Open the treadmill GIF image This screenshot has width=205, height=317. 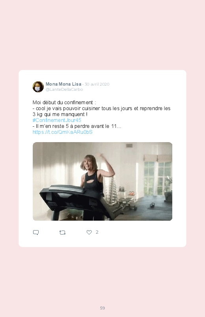click(x=102, y=181)
